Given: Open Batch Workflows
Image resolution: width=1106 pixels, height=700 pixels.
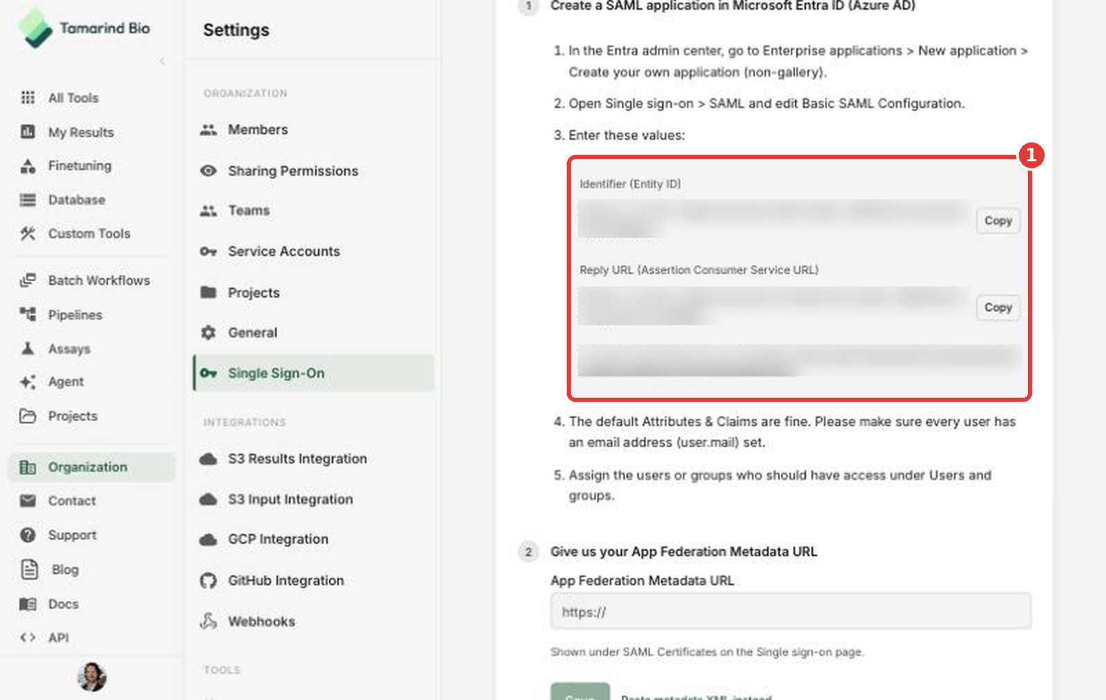Looking at the screenshot, I should 99,280.
